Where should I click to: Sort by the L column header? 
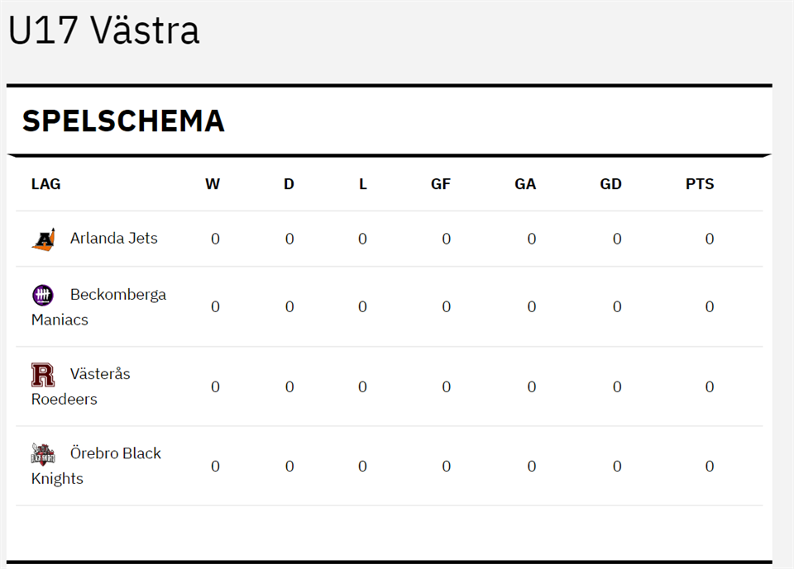point(363,184)
